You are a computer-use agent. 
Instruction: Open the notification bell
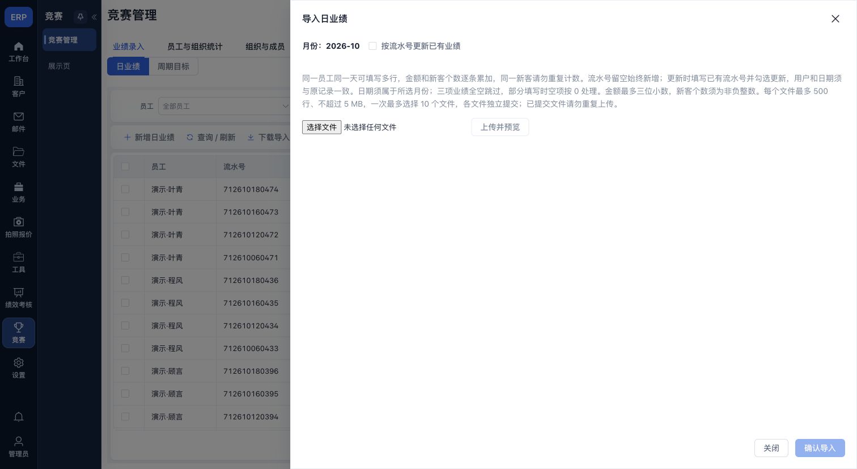coord(19,417)
